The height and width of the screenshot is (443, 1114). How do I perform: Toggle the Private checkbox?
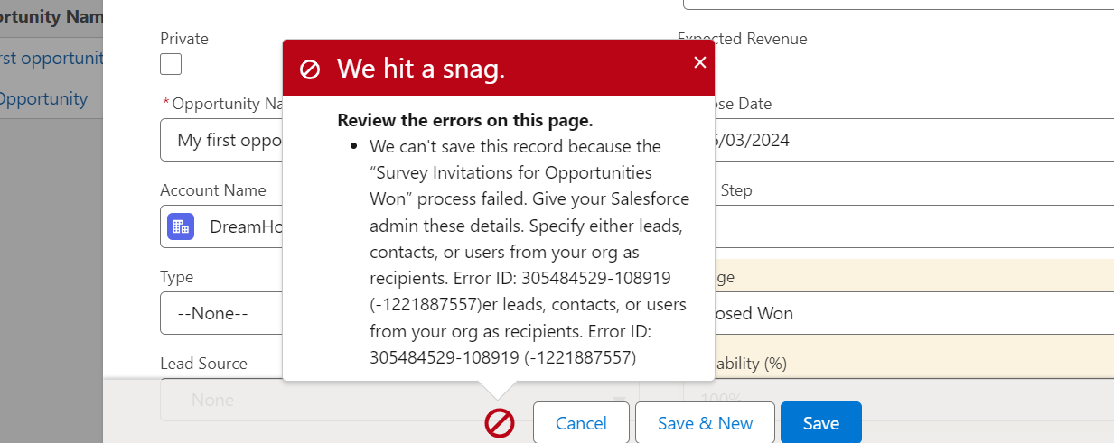pos(171,64)
